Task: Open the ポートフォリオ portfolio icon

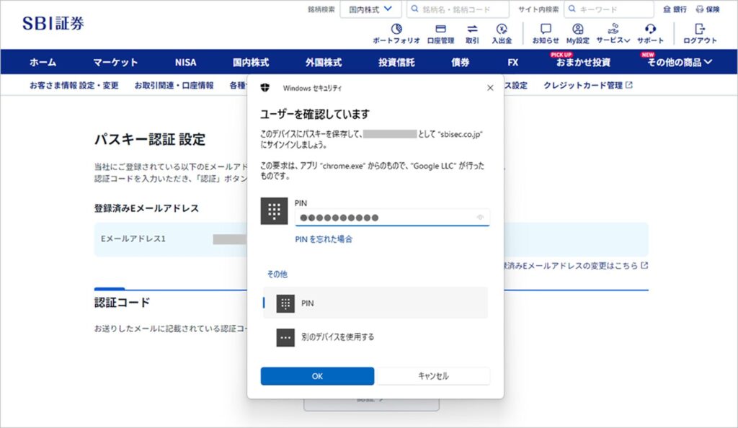Action: point(396,33)
